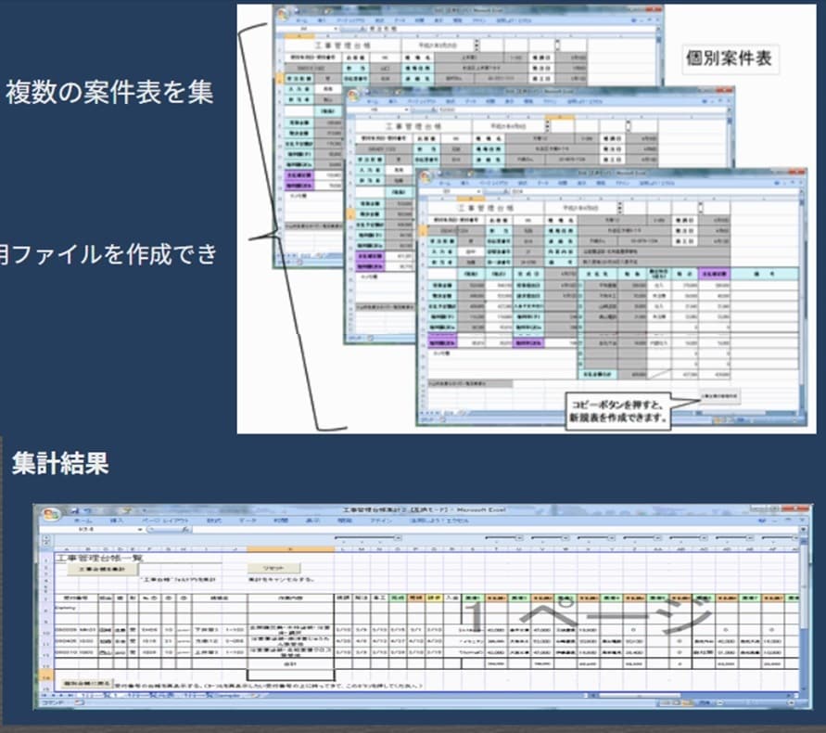Expand Name Box dropdown in front 工事管理台帳 window
The height and width of the screenshot is (733, 826).
478,191
